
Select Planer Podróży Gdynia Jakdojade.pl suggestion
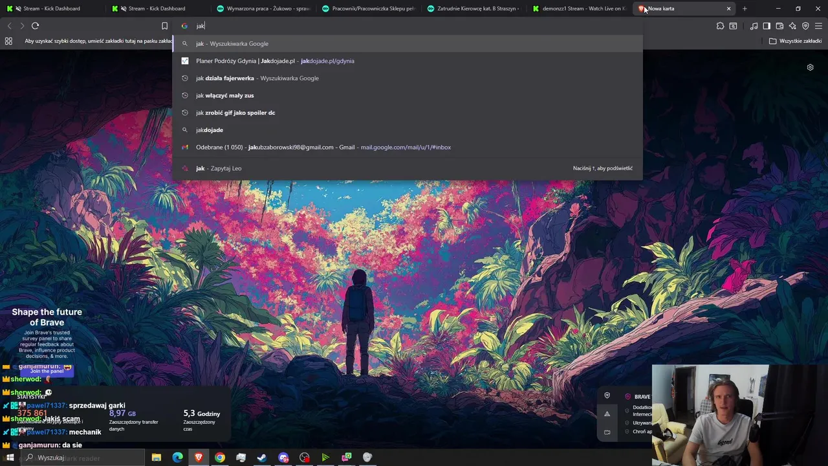coord(408,61)
